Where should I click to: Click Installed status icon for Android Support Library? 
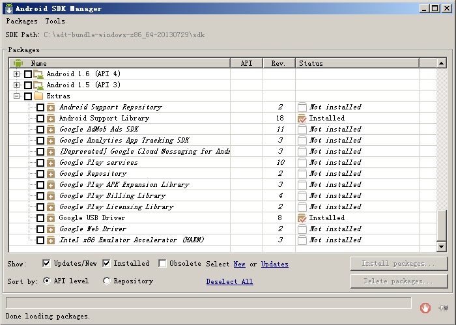click(302, 119)
